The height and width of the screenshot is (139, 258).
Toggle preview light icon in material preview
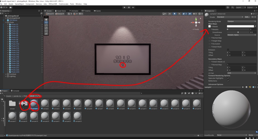point(250,87)
